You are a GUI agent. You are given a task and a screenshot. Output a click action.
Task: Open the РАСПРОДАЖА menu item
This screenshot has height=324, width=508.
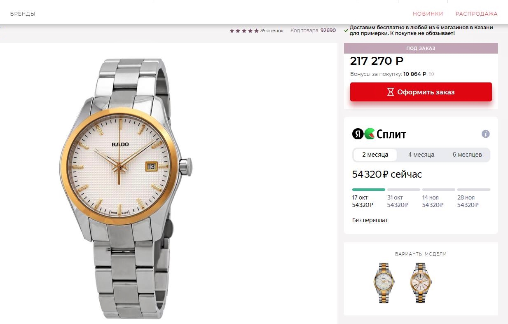click(x=476, y=14)
